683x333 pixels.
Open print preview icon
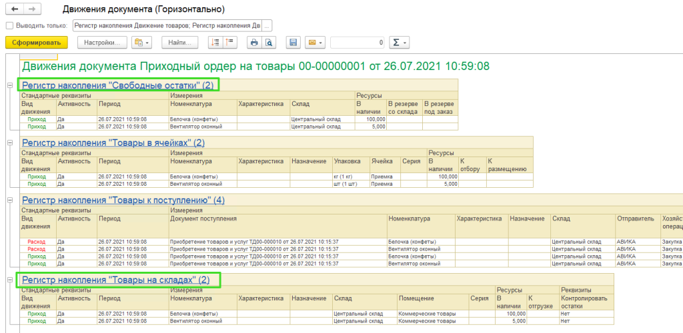tap(269, 43)
